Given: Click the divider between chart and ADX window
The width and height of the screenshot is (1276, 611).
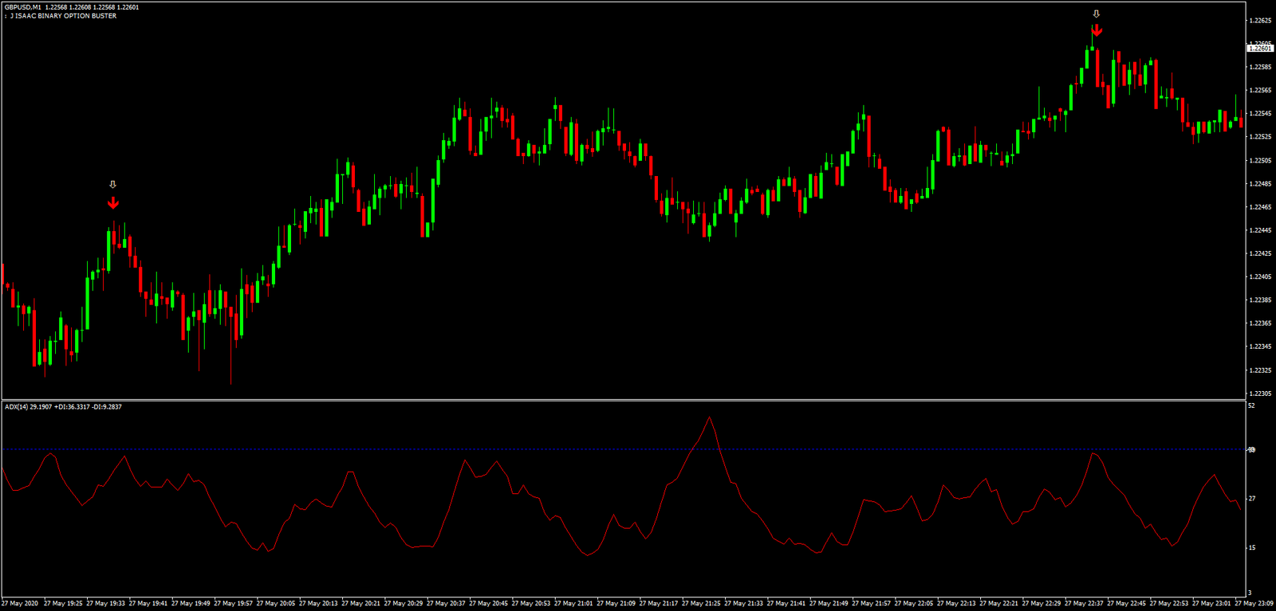Looking at the screenshot, I should (622, 400).
